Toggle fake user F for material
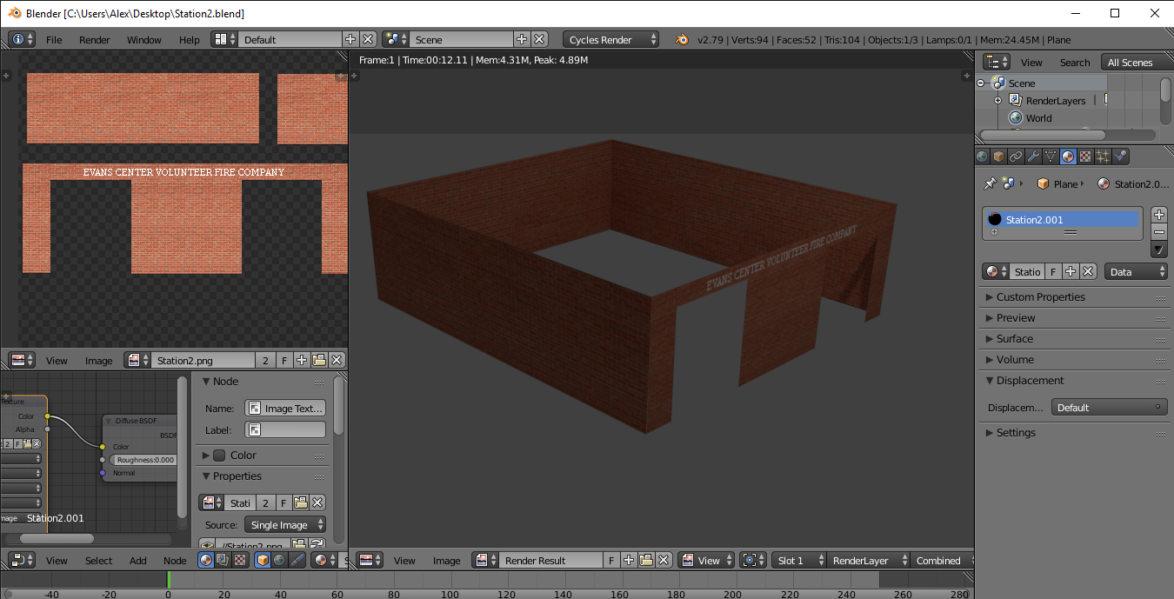 1053,271
